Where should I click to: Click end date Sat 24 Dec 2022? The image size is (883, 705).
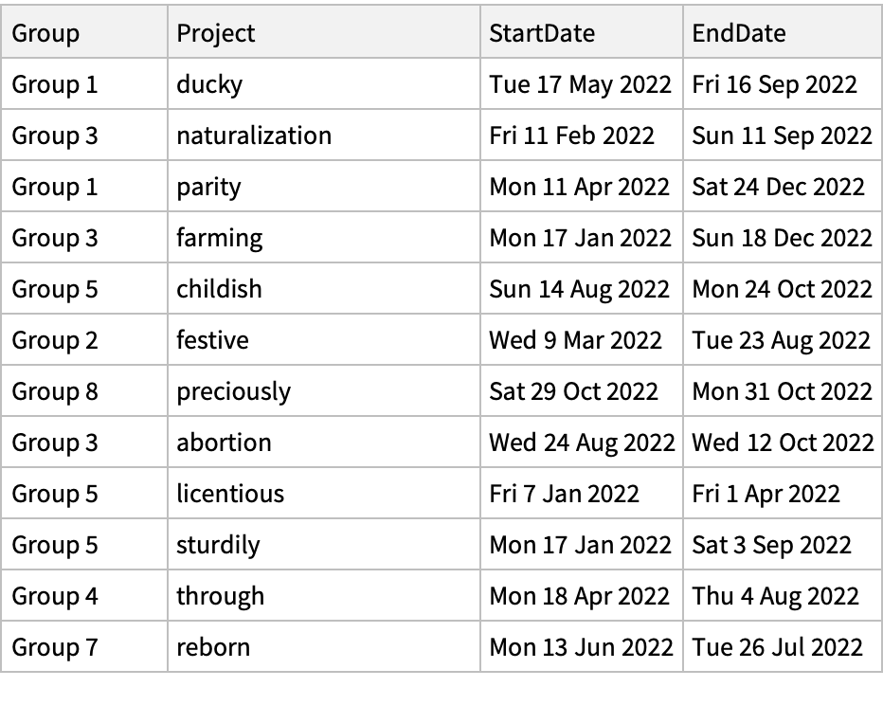[778, 187]
